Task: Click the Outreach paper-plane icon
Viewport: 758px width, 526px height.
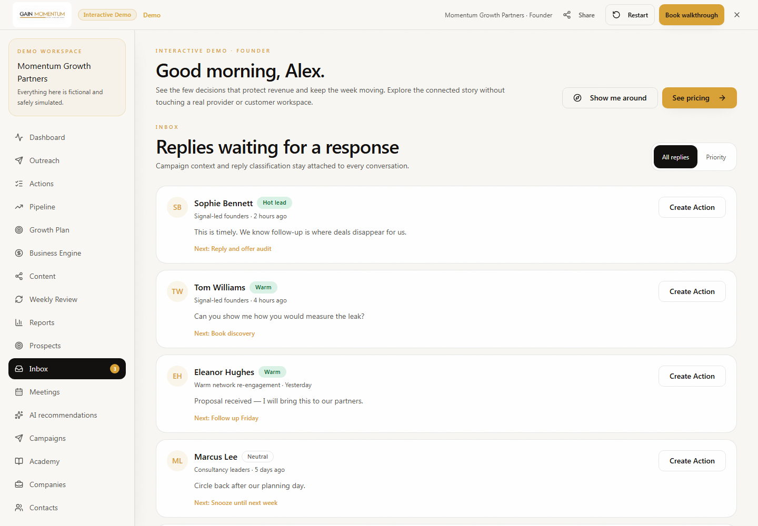Action: (19, 160)
